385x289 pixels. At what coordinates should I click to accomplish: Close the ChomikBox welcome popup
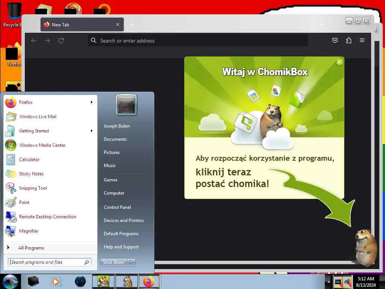tap(339, 62)
